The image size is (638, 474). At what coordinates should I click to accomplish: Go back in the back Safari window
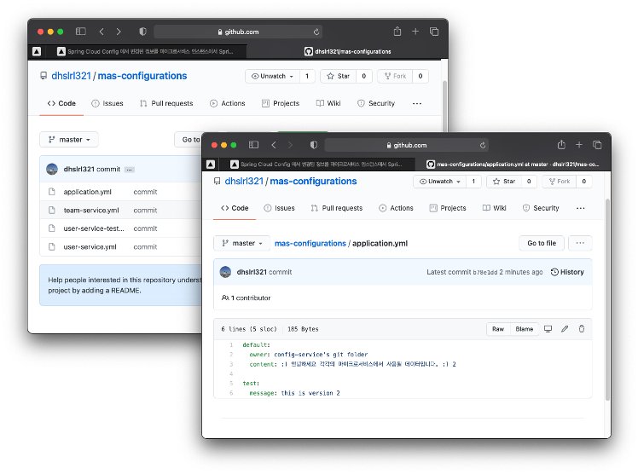(101, 32)
